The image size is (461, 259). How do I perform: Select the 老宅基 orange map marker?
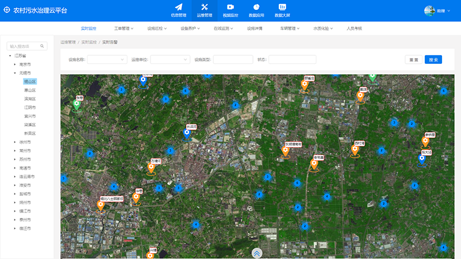click(x=314, y=164)
